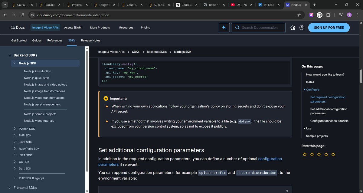The image size is (363, 193).
Task: Click the browser back arrow
Action: [x=5, y=15]
